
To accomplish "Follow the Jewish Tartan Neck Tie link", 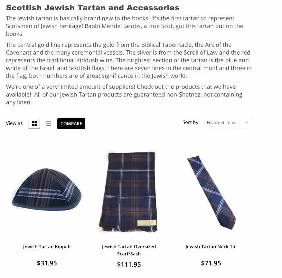I will click(211, 247).
